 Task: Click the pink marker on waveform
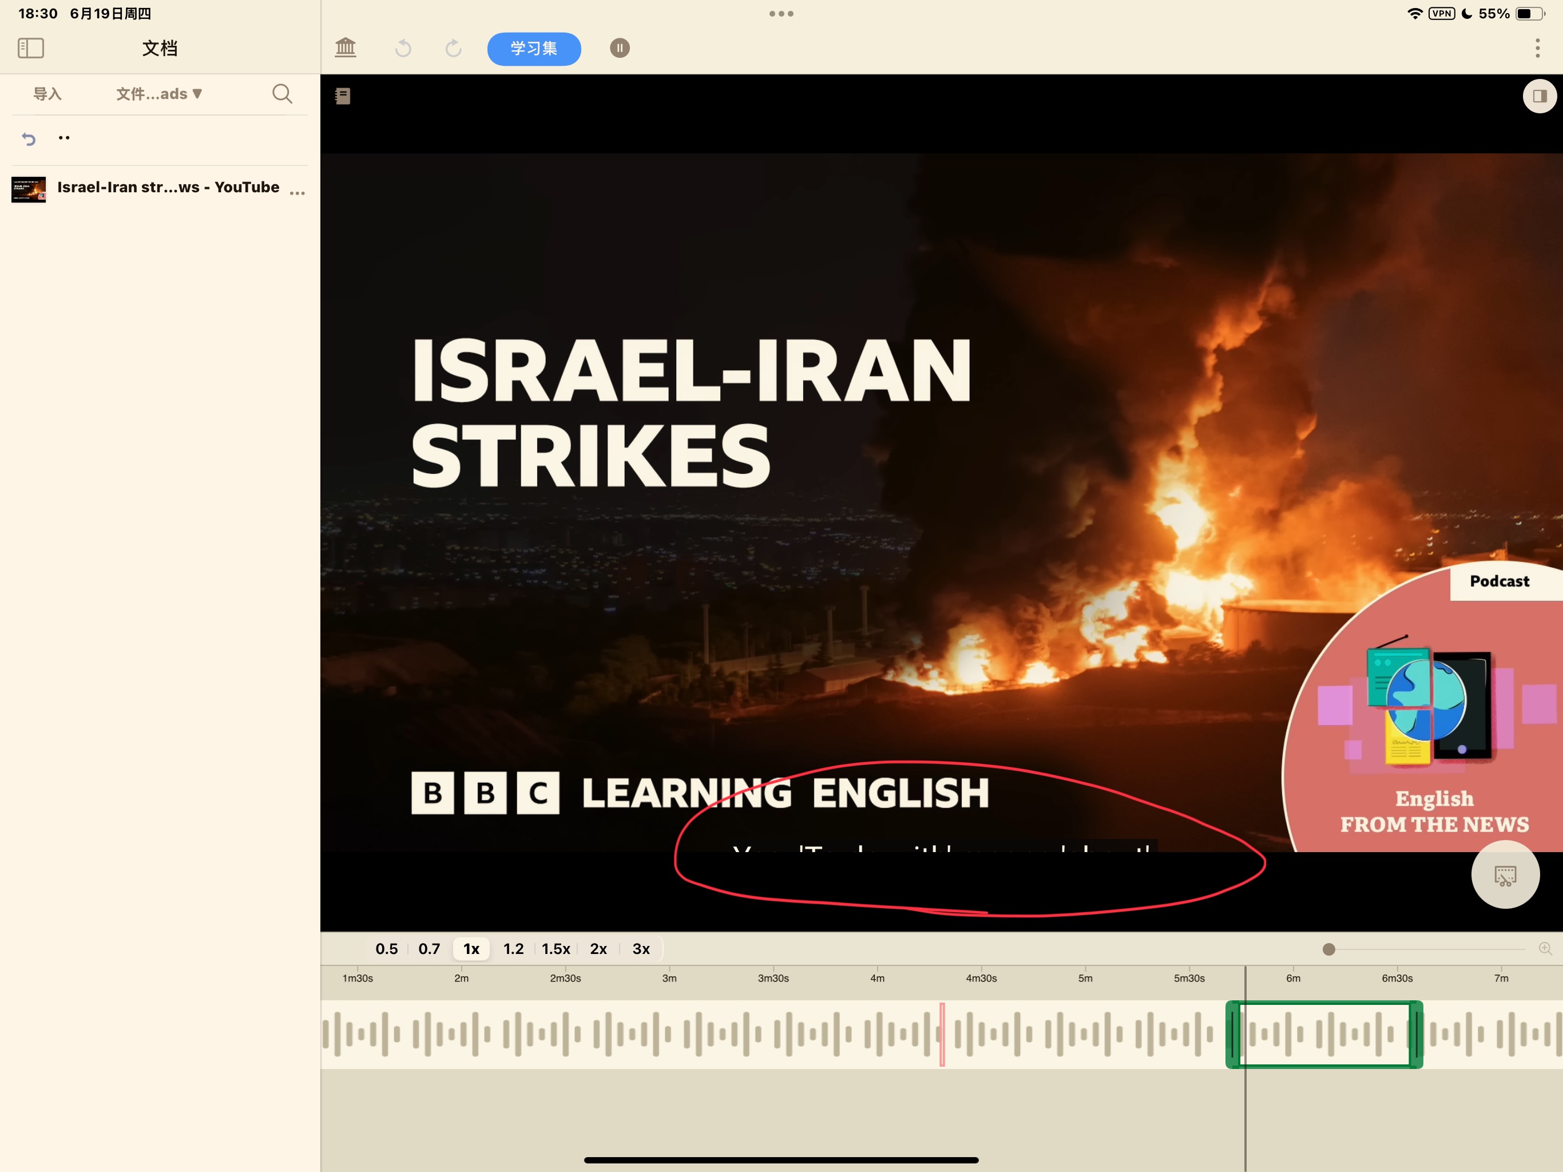[942, 1034]
